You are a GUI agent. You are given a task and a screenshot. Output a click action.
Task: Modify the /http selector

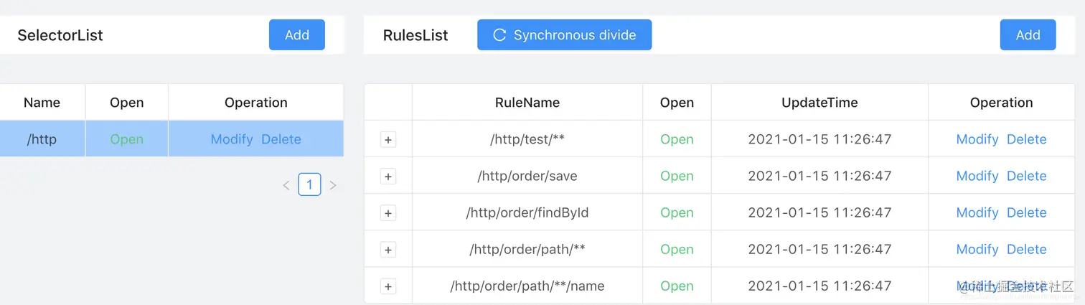click(x=232, y=139)
